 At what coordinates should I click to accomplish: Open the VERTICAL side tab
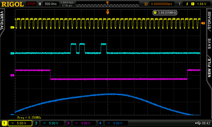[x=2, y=21]
